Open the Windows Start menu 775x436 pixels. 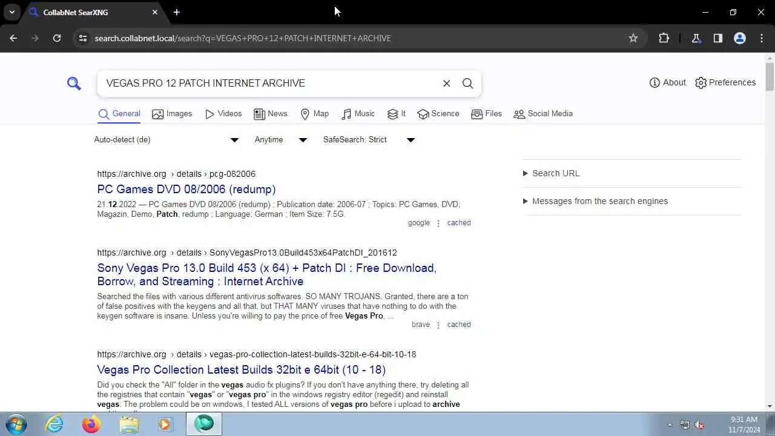coord(16,424)
